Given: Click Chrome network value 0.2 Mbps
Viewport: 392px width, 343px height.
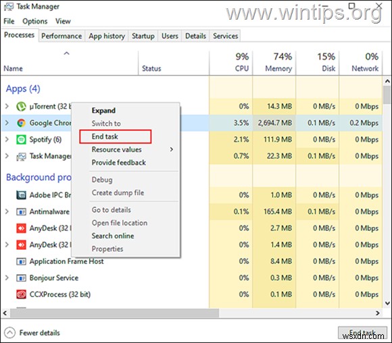Looking at the screenshot, I should point(364,123).
